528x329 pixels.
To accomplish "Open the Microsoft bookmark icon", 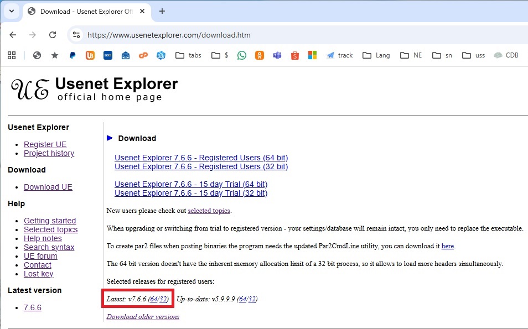I will [x=312, y=55].
